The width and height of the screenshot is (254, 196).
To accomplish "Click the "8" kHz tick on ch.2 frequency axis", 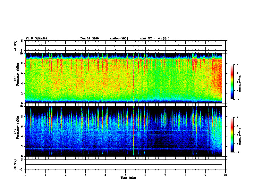I will pyautogui.click(x=22, y=117).
